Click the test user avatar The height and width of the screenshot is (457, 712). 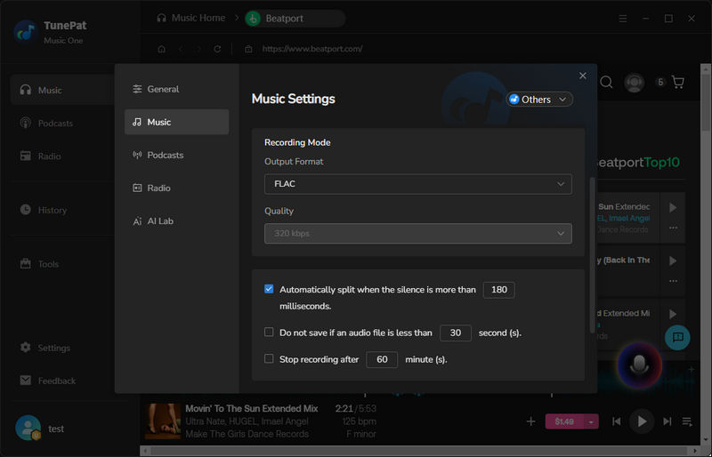[x=28, y=428]
